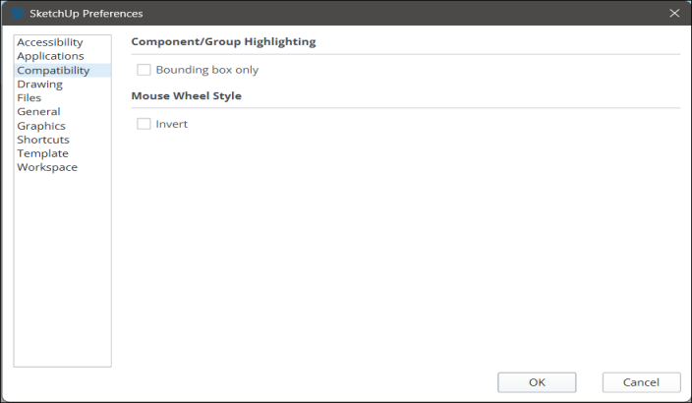
Task: Click Cancel to discard preference changes
Action: [641, 382]
